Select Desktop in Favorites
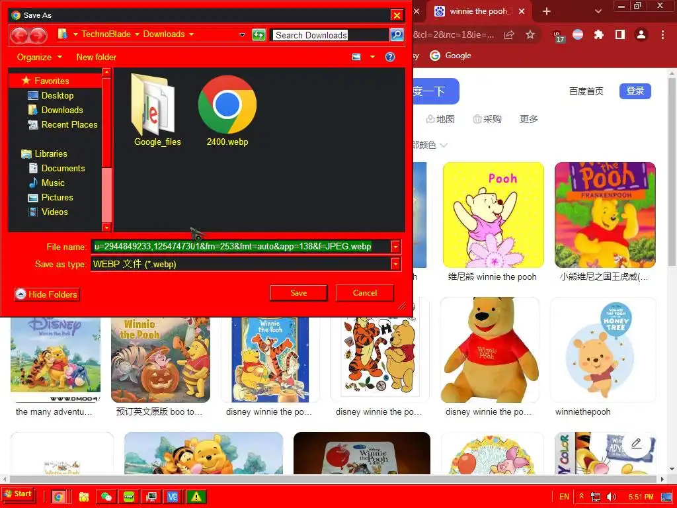677x508 pixels. pyautogui.click(x=50, y=95)
